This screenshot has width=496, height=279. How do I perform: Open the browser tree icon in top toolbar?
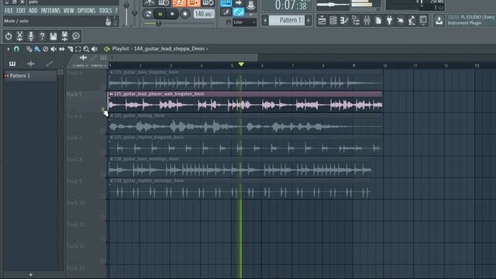point(356,21)
